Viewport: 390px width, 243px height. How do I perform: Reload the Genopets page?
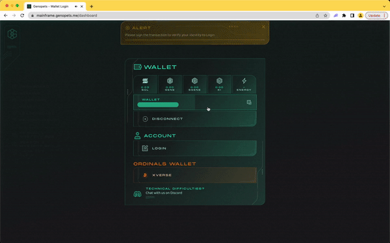(x=22, y=16)
